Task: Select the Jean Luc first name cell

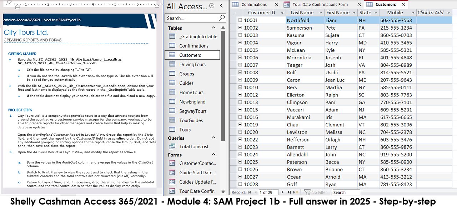Action: [x=341, y=80]
